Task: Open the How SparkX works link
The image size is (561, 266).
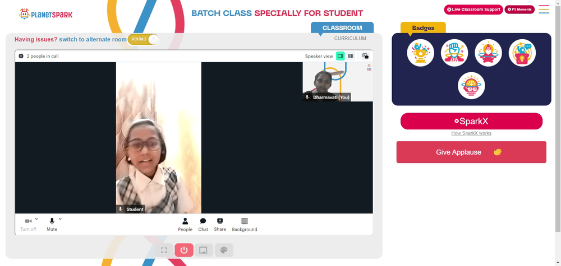Action: click(x=471, y=133)
